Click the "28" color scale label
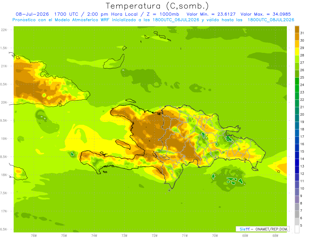Viewport: 309px width, 239px height. click(x=302, y=55)
